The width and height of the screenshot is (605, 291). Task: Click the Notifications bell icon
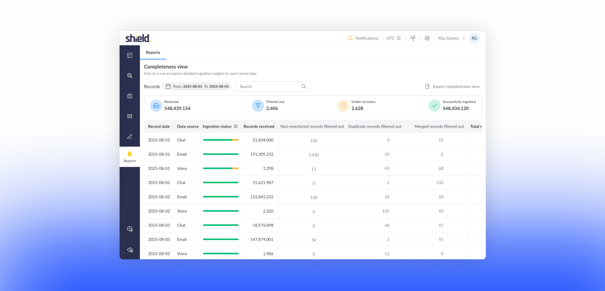350,38
